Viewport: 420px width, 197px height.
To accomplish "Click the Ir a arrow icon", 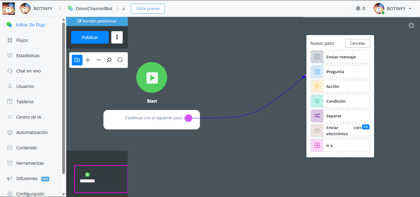I will coord(317,145).
